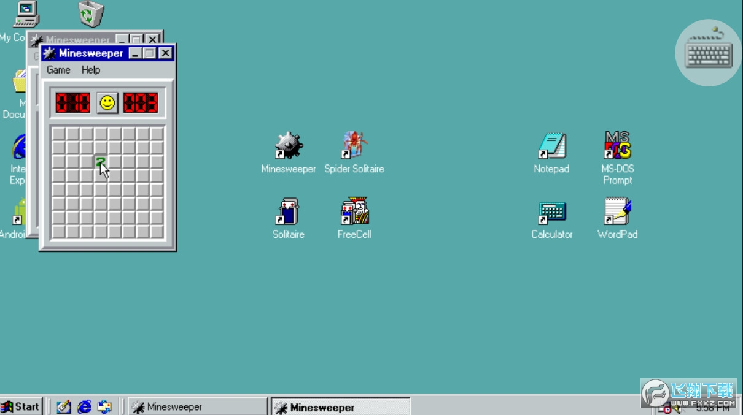The width and height of the screenshot is (743, 415).
Task: Maximize button of the front Minesweeper window
Action: 149,53
